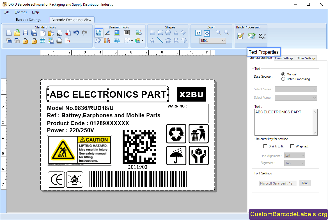The height and width of the screenshot is (220, 328).
Task: Click the 'Product Code : 01289XXXXXX' text
Action: 88,123
